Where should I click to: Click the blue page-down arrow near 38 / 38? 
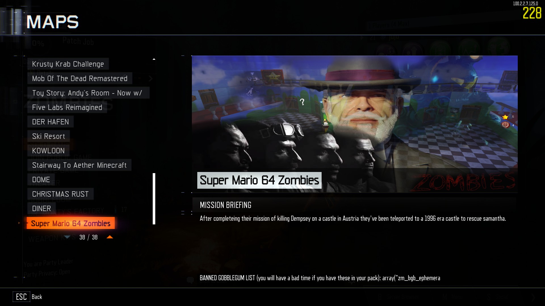pos(67,237)
